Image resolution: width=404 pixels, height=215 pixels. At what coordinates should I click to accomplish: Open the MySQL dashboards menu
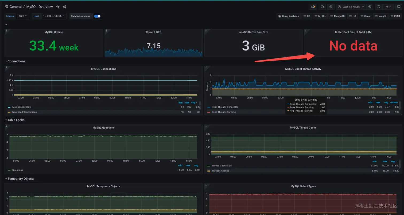coord(320,16)
